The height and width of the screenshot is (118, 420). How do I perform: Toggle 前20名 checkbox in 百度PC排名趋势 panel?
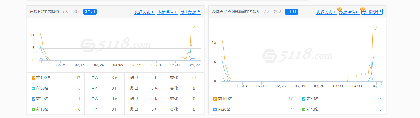(x=33, y=99)
